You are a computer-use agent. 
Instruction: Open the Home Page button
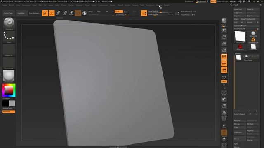(8, 13)
